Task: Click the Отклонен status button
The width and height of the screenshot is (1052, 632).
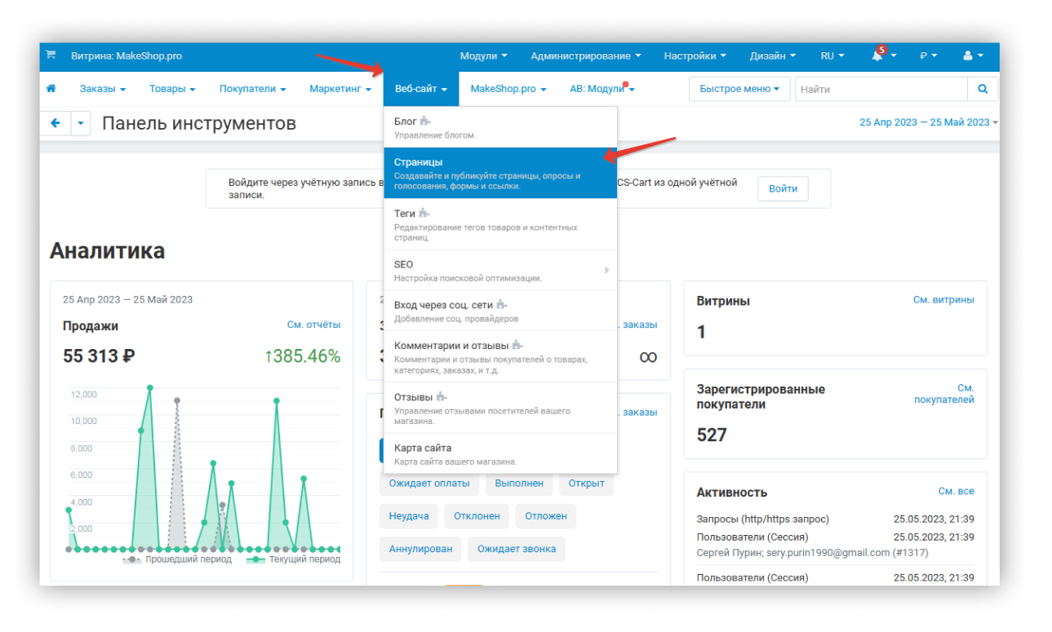Action: pyautogui.click(x=477, y=516)
